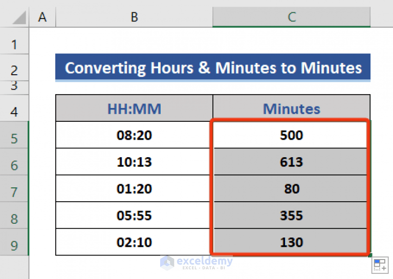
Task: Select column A header
Action: click(x=42, y=17)
